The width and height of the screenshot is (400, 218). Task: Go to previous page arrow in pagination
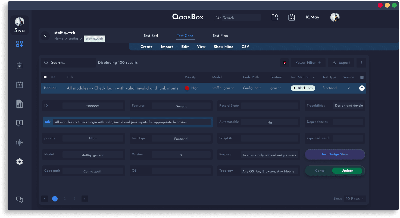(45, 199)
